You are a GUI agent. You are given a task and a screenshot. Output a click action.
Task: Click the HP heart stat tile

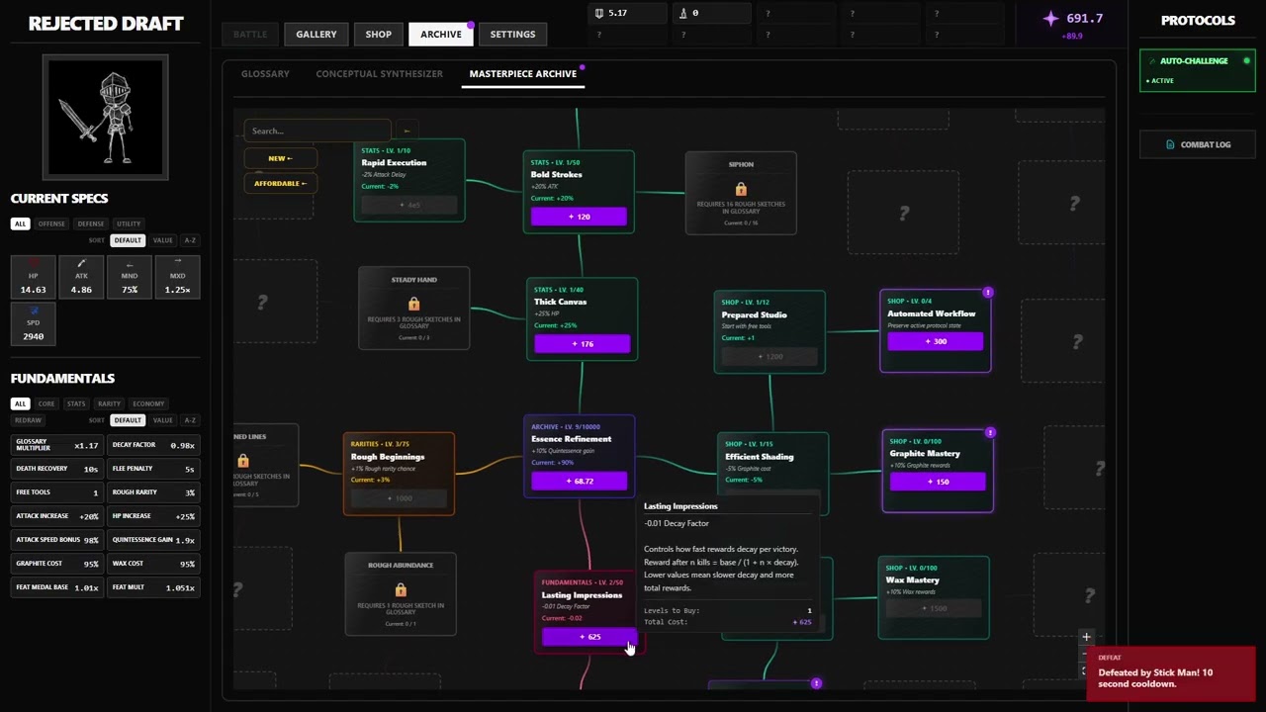[x=33, y=277]
